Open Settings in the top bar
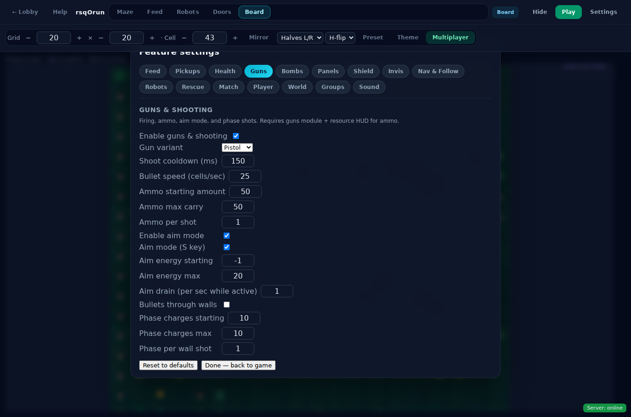The height and width of the screenshot is (417, 631). point(604,12)
